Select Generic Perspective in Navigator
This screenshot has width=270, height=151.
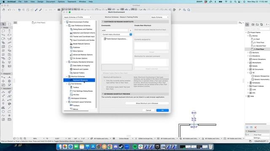[x=262, y=76]
